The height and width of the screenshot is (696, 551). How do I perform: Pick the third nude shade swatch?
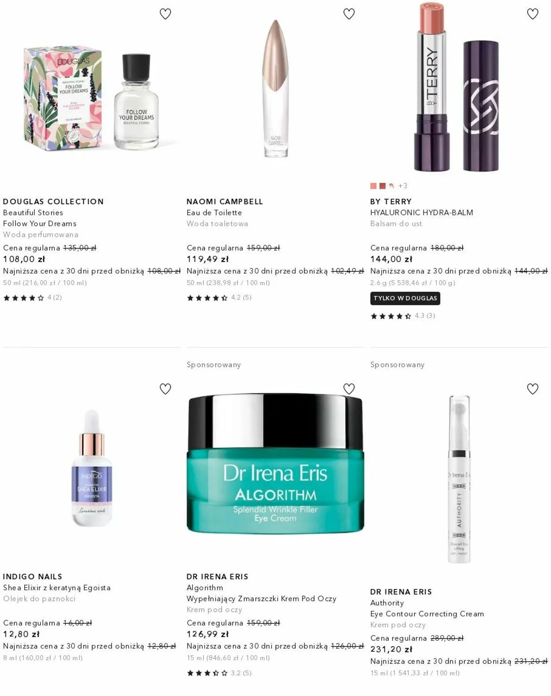pos(391,186)
